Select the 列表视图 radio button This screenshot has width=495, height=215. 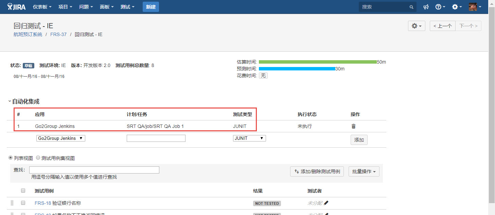(11, 158)
